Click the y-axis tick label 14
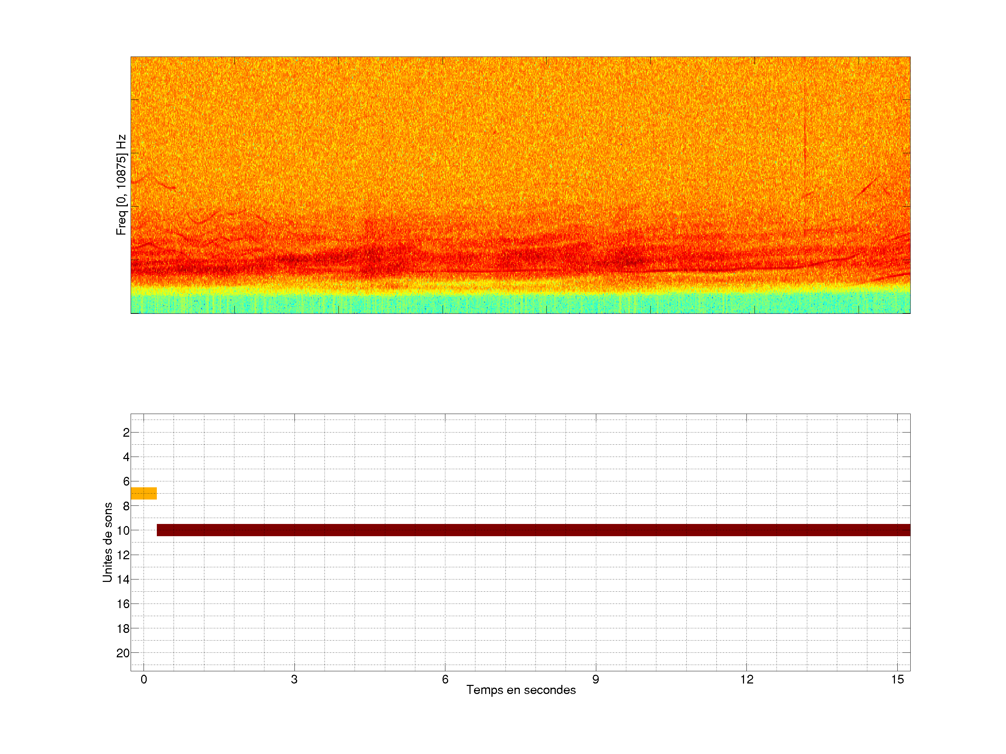 123,579
